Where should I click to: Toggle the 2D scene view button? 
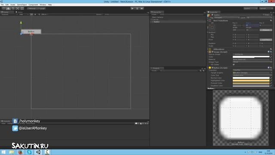[x=31, y=14]
